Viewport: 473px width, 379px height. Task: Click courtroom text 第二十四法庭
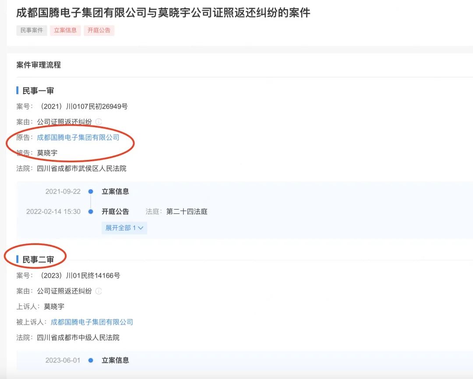187,212
